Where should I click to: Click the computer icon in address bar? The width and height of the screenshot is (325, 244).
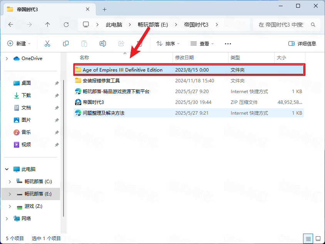(x=86, y=25)
